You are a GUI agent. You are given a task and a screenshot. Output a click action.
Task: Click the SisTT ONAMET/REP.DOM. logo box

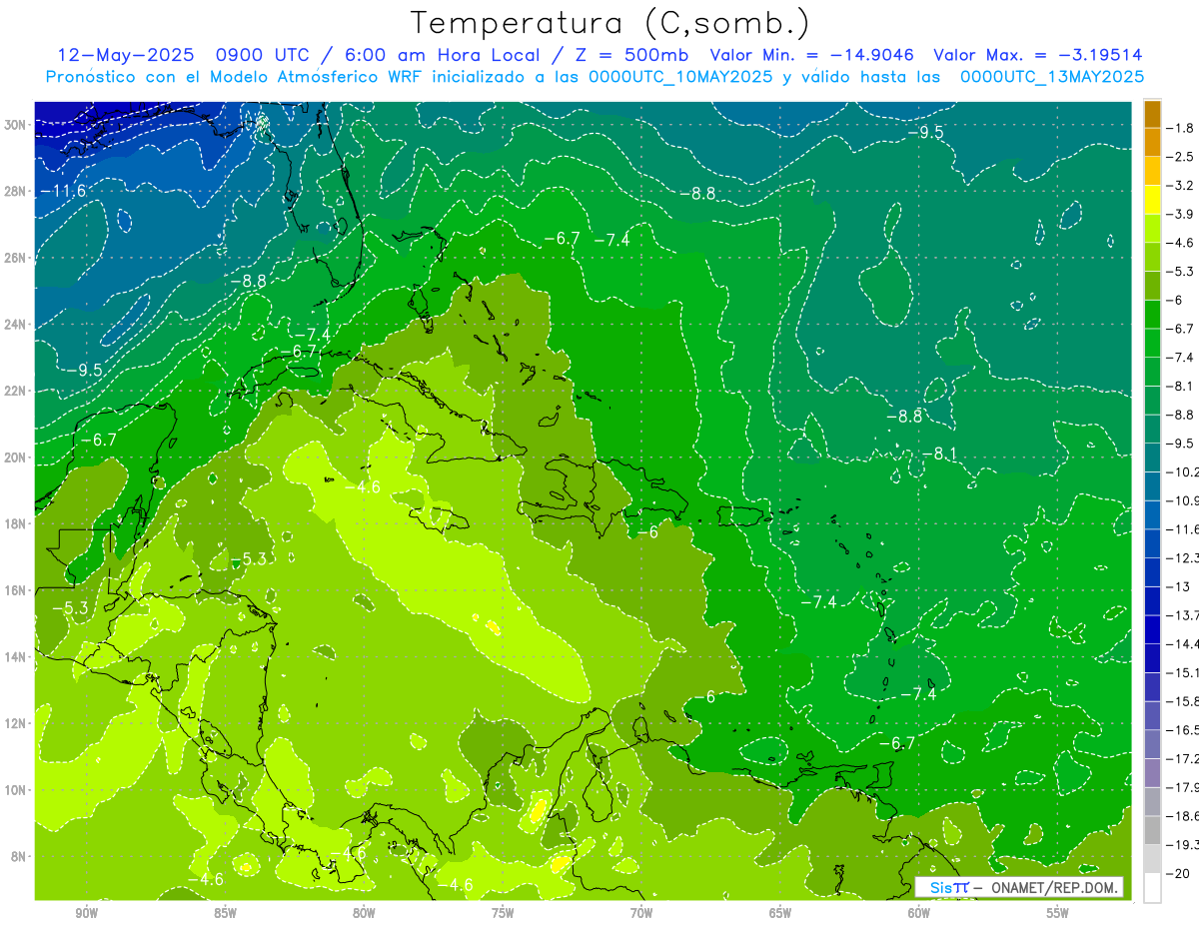[x=1019, y=887]
